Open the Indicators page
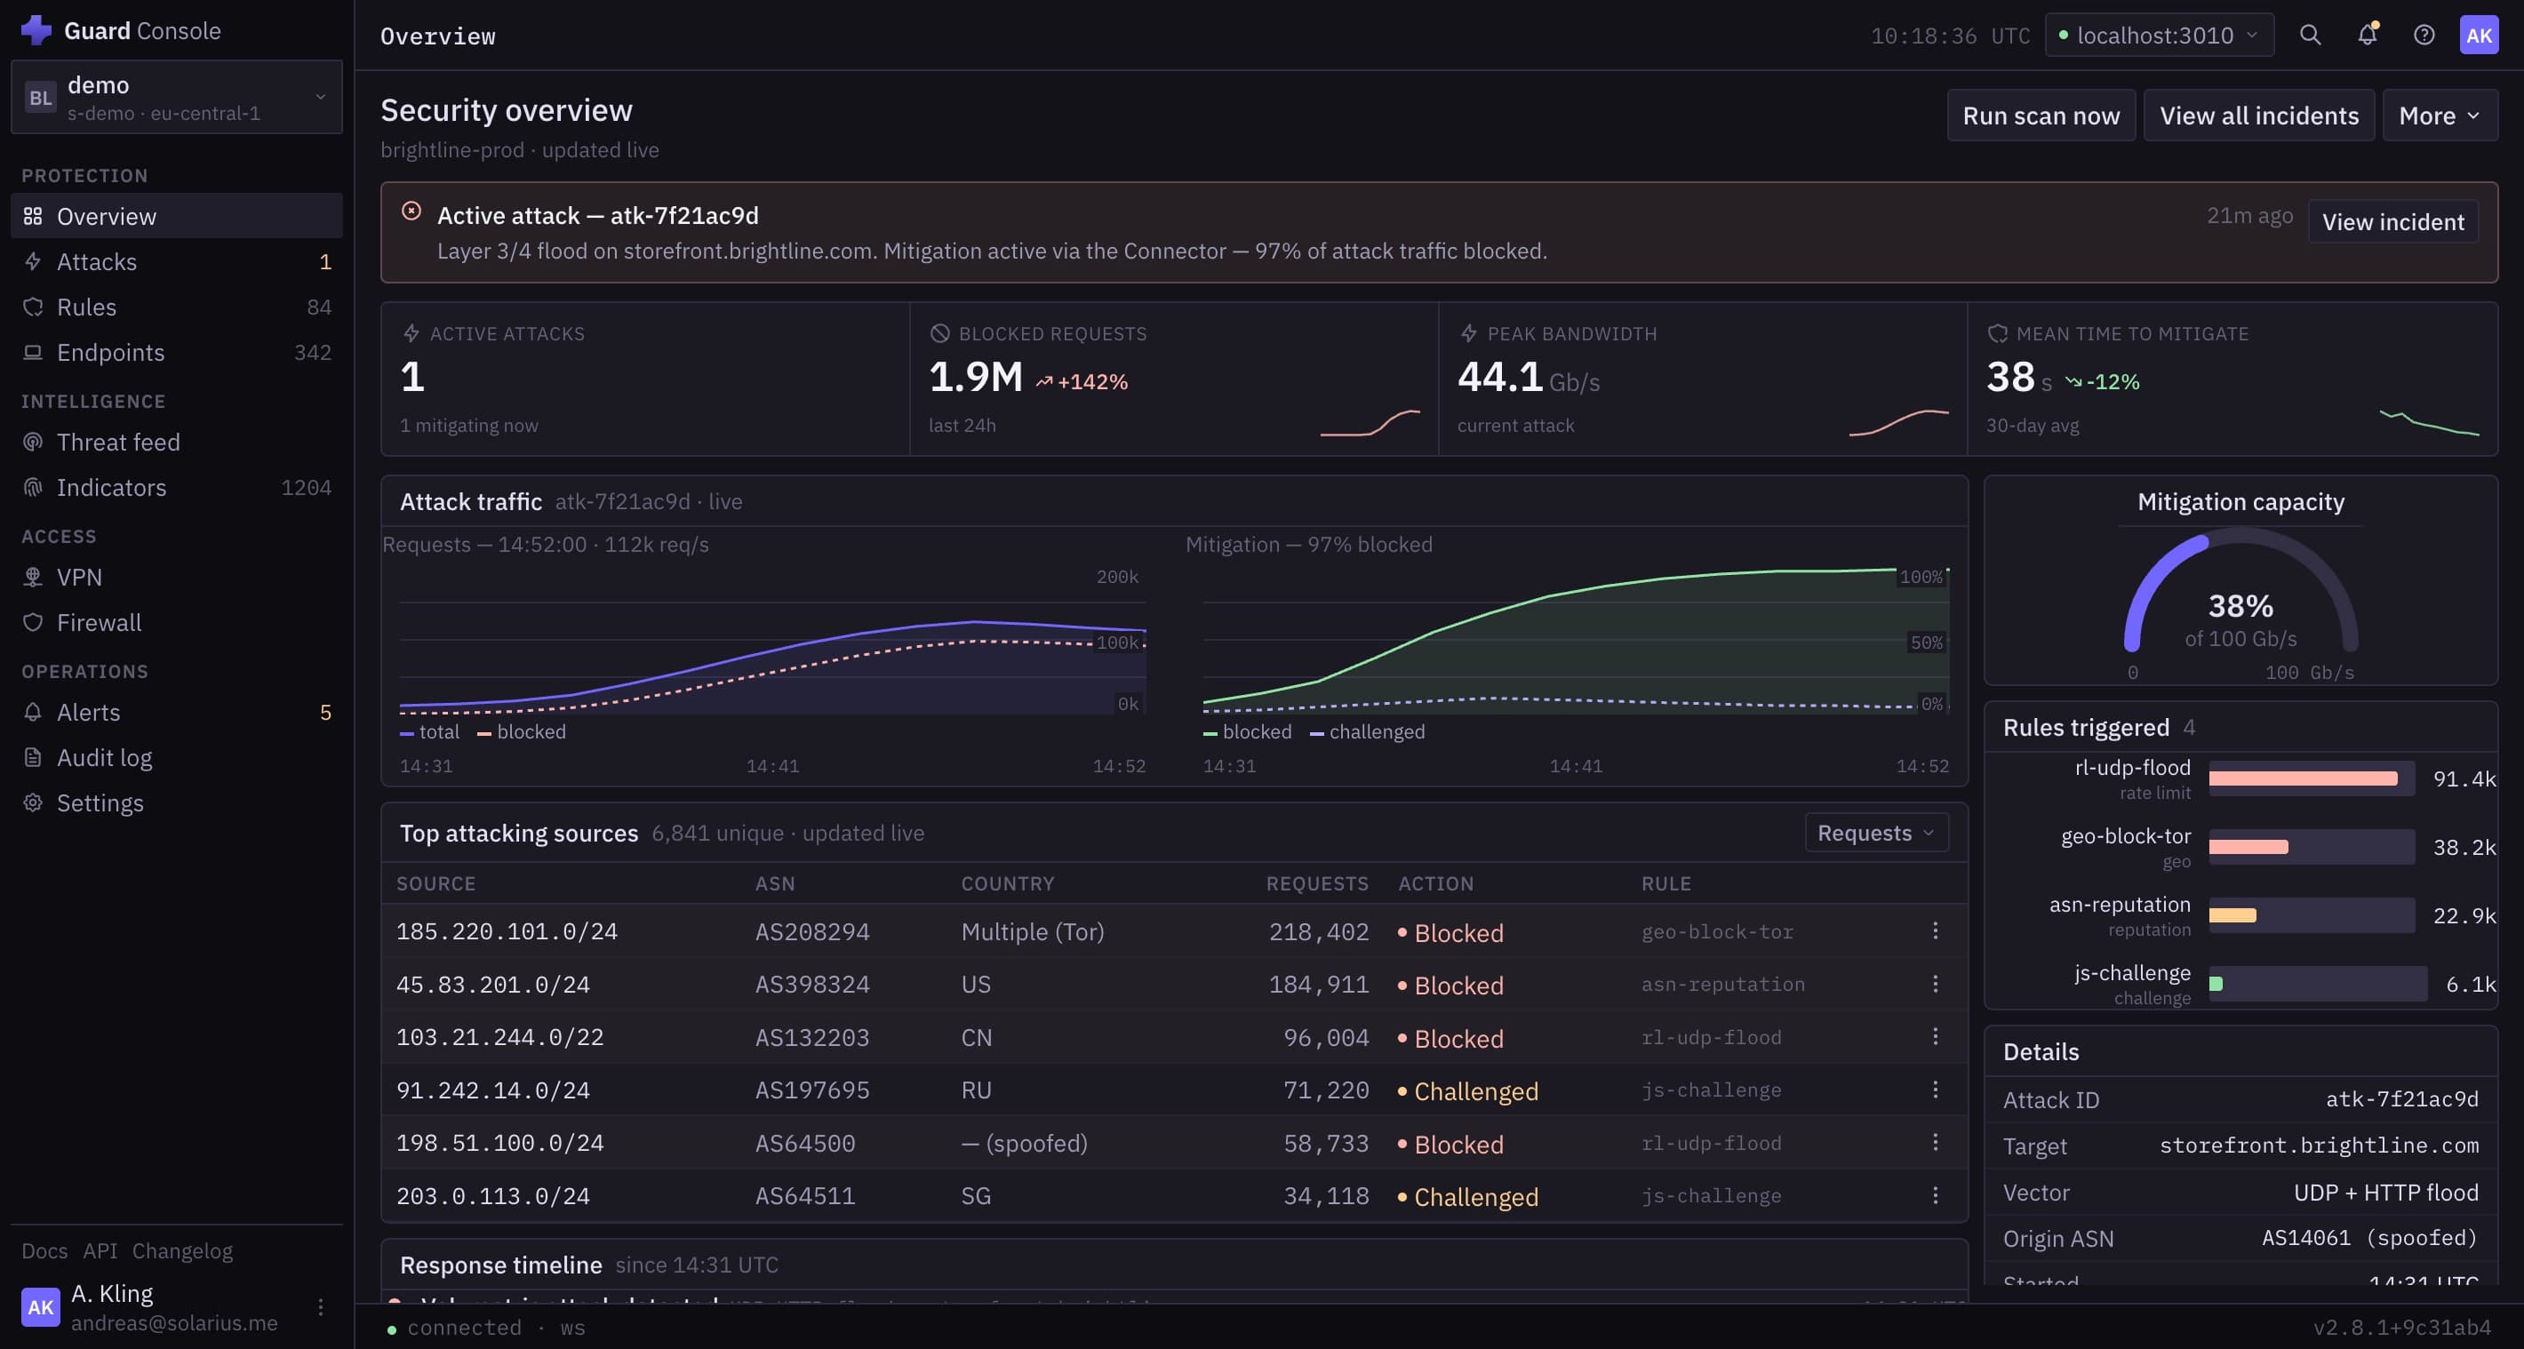The width and height of the screenshot is (2524, 1349). click(x=176, y=487)
